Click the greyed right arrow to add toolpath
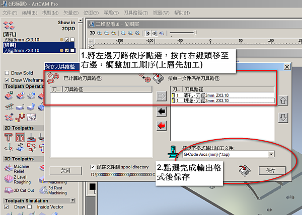This screenshot has height=215, width=302. point(162,96)
